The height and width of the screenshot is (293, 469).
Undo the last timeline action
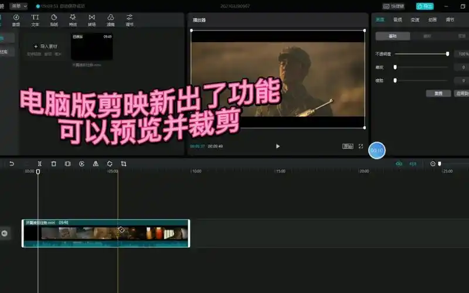pos(12,163)
